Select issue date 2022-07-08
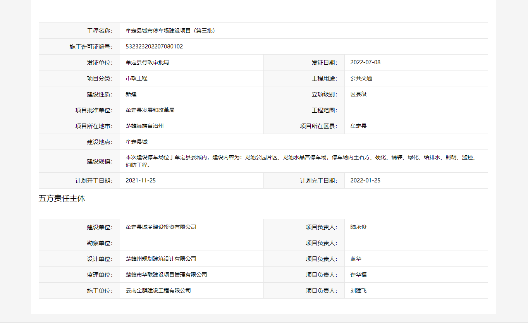 [x=365, y=62]
